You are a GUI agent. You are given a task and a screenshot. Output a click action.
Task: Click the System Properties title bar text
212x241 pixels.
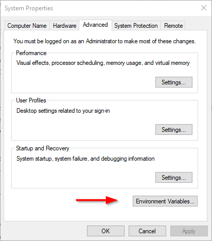pos(29,8)
